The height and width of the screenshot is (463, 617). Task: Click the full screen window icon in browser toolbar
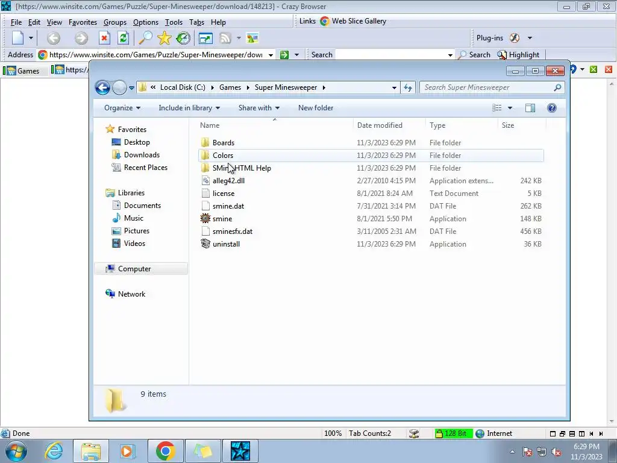[x=205, y=38]
